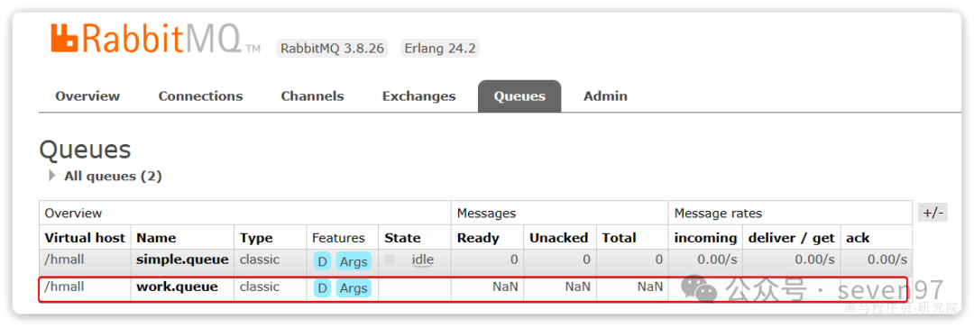Click the RabbitMQ logo
Viewport: 974px width, 328px height.
[x=155, y=39]
